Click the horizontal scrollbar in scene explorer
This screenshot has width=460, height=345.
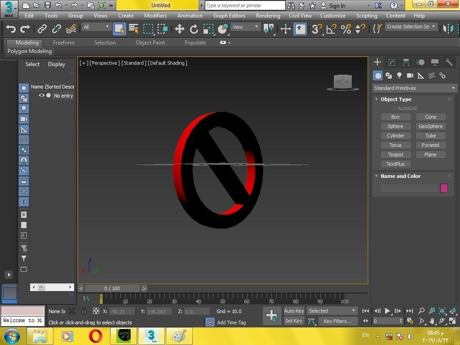point(52,287)
